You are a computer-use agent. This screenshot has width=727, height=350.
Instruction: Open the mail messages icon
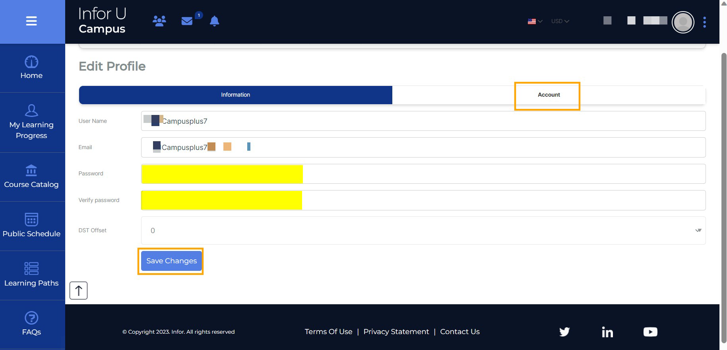point(187,21)
